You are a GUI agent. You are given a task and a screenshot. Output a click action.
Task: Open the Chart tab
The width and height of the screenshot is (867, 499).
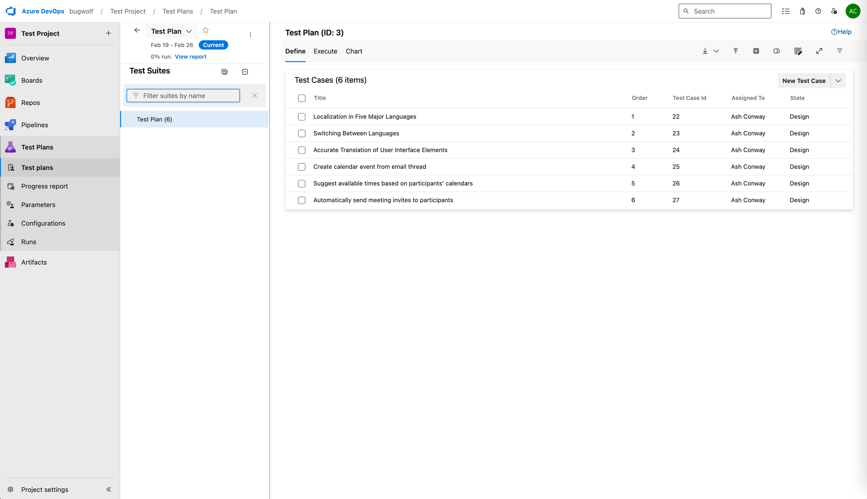pos(354,51)
